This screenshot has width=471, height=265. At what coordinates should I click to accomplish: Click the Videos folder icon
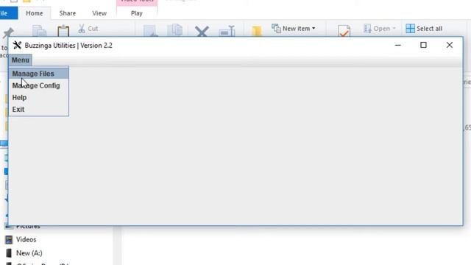tap(9, 239)
